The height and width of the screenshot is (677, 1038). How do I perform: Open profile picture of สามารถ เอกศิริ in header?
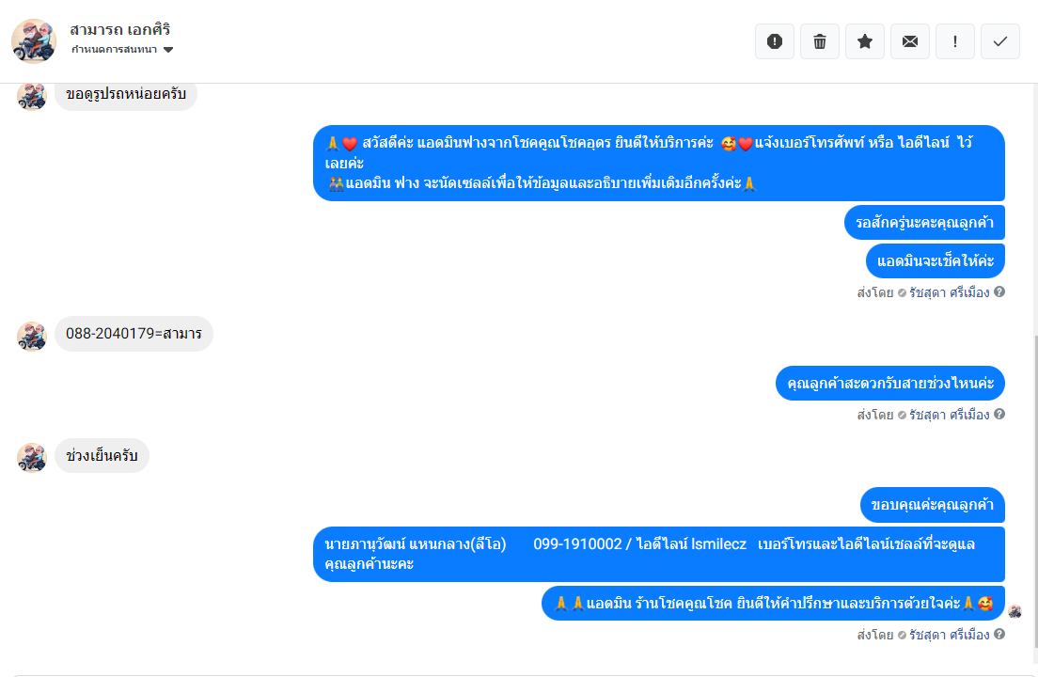click(x=34, y=41)
